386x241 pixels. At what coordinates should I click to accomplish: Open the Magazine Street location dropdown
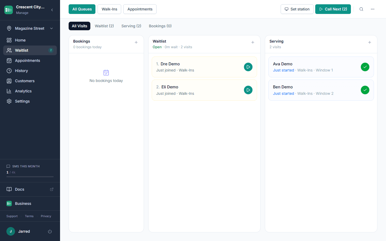[30, 28]
